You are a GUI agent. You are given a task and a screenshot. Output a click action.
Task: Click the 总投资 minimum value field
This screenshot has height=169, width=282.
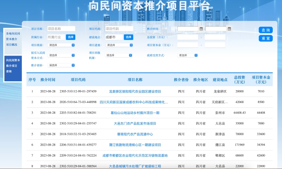pos(187,37)
